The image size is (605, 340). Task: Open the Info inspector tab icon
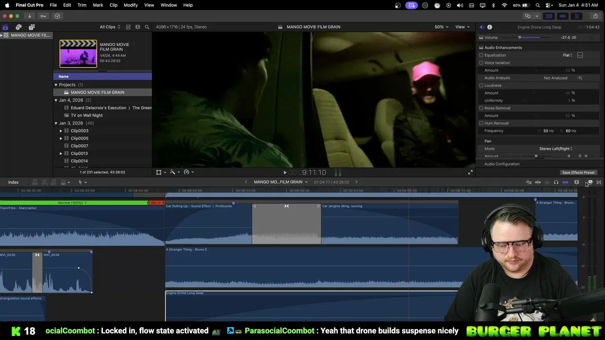490,27
